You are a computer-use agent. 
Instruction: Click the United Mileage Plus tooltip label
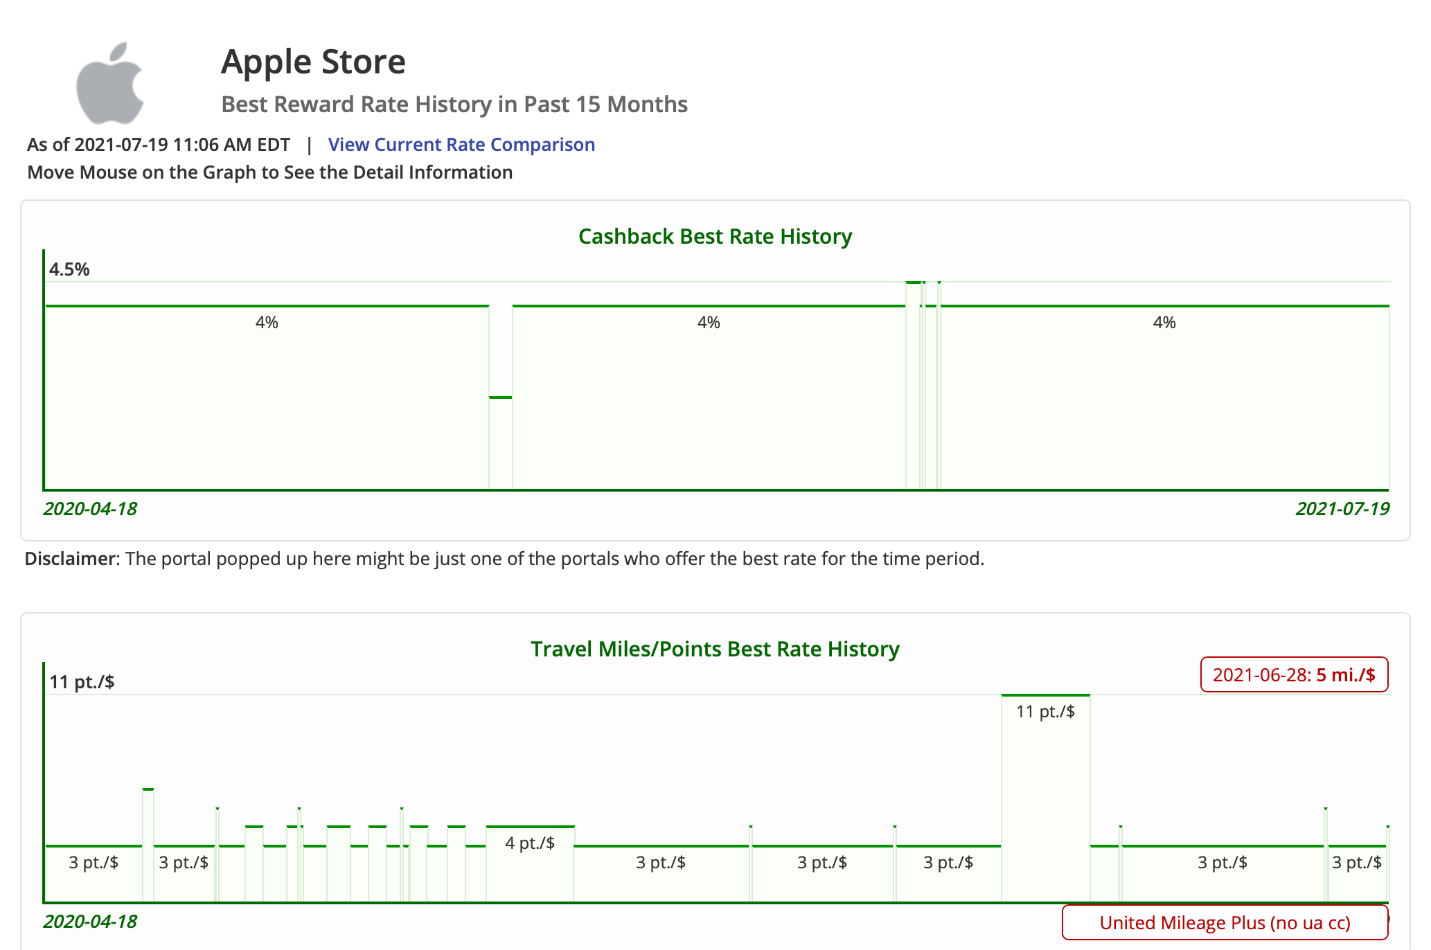pyautogui.click(x=1225, y=923)
